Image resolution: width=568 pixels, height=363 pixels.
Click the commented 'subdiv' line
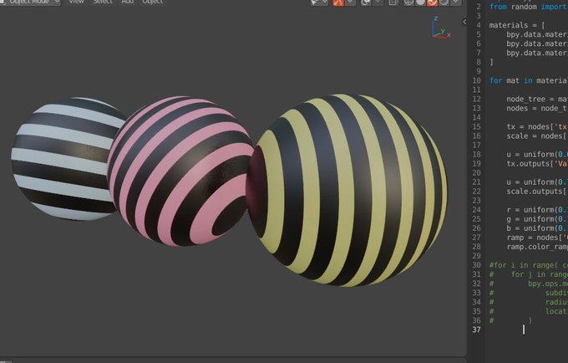[x=528, y=293]
